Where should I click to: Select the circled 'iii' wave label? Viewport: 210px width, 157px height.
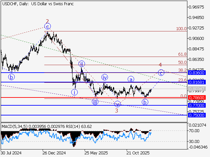[95, 101]
